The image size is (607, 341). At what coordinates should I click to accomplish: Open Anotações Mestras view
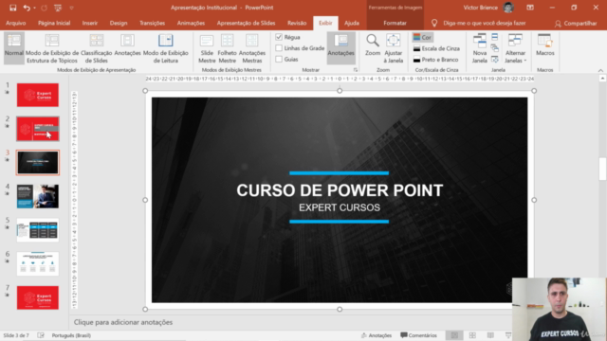[x=252, y=48]
